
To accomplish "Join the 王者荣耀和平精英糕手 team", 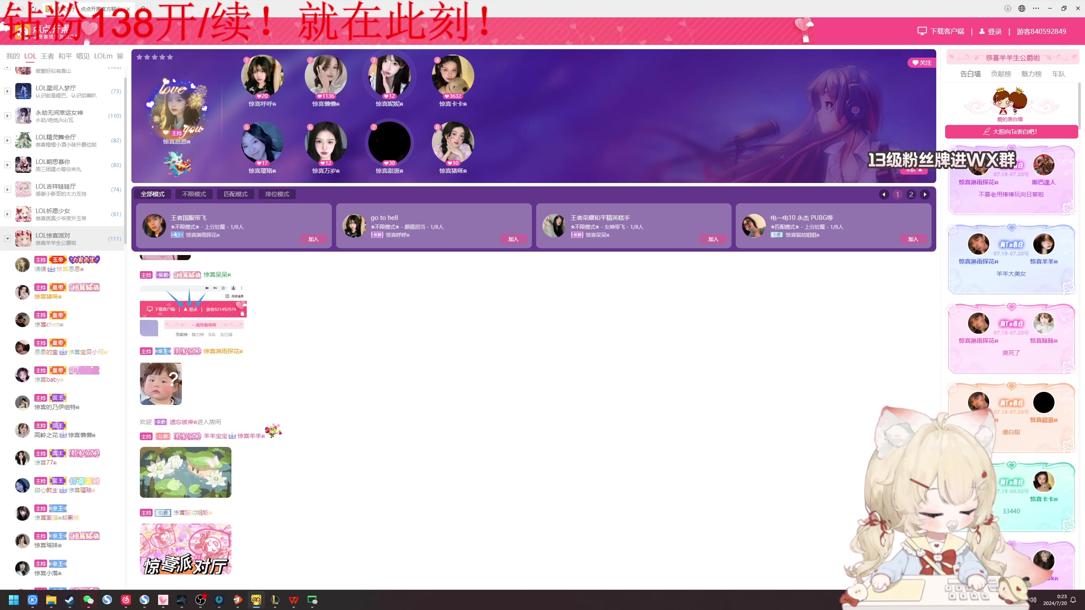I will pos(713,239).
